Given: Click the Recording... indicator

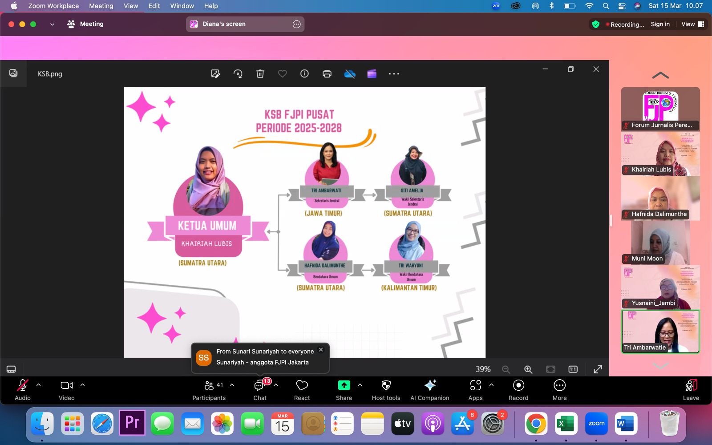Looking at the screenshot, I should point(625,24).
